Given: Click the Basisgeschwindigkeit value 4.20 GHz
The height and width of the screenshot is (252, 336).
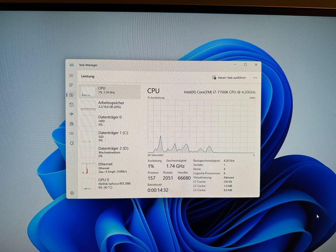Looking at the screenshot, I should tap(229, 161).
